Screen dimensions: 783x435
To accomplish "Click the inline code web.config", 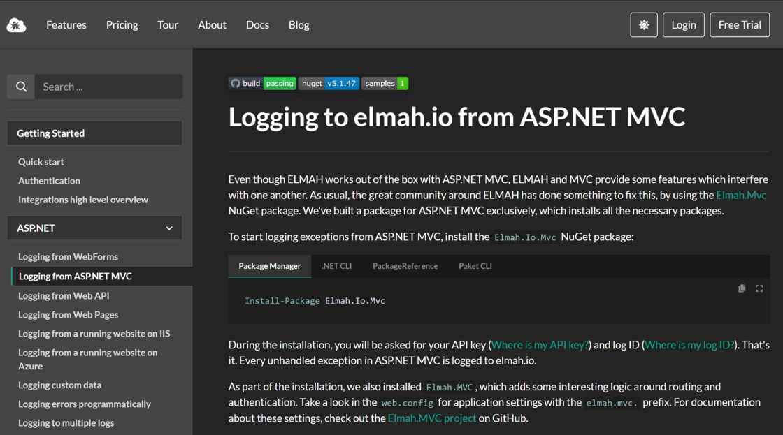I will point(407,403).
